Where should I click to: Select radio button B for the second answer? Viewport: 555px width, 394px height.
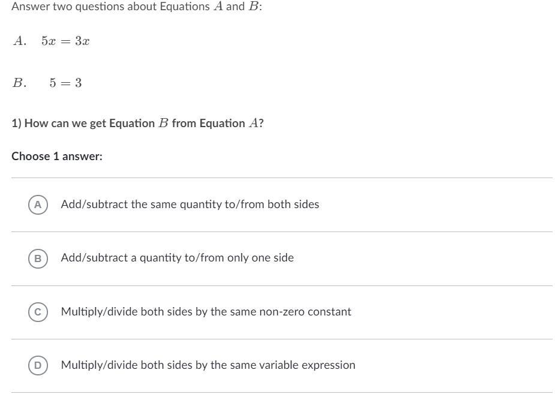click(x=38, y=258)
